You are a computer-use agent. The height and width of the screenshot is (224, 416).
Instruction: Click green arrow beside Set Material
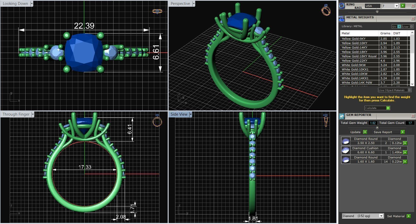409,216
